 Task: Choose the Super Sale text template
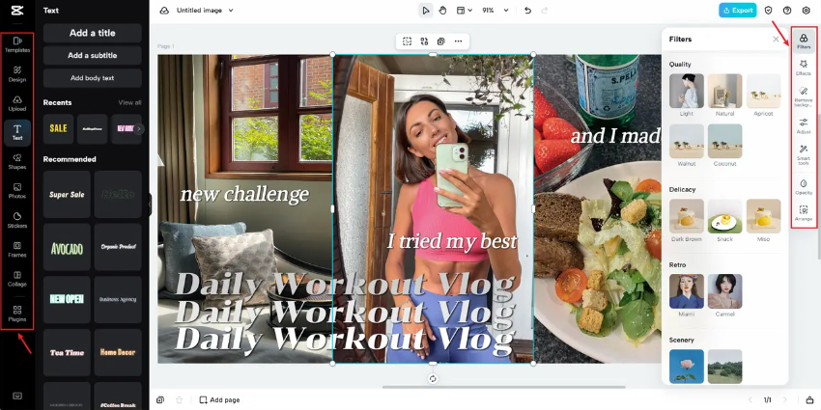67,195
